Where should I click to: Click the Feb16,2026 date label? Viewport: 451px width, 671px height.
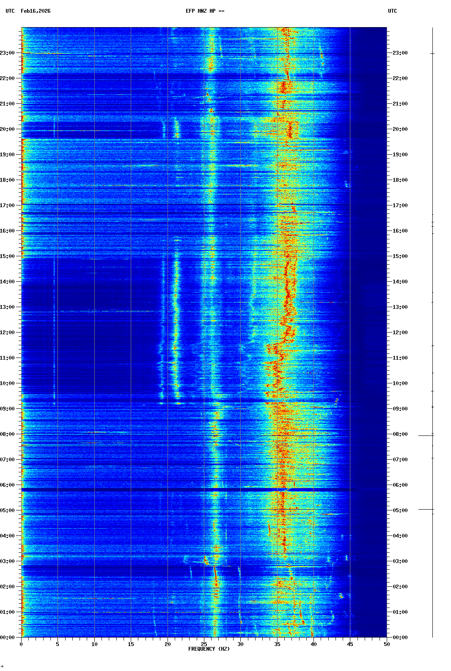[36, 11]
